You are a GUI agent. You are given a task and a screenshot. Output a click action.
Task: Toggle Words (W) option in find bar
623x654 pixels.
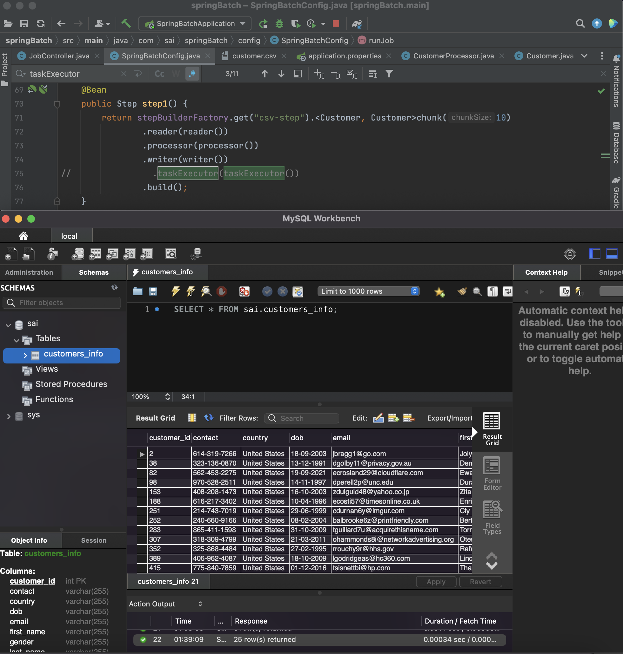coord(176,74)
